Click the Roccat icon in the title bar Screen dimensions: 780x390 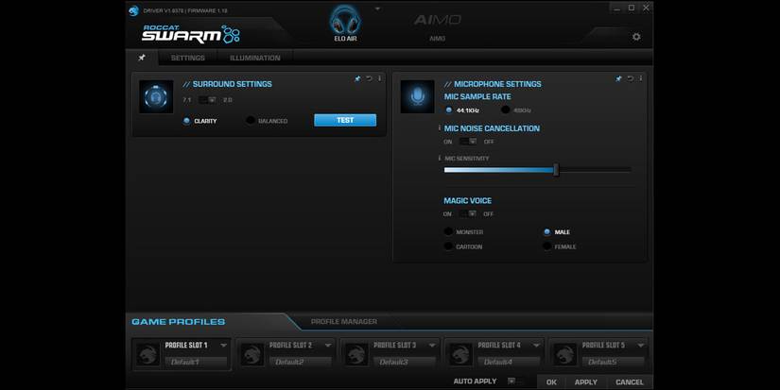(133, 11)
